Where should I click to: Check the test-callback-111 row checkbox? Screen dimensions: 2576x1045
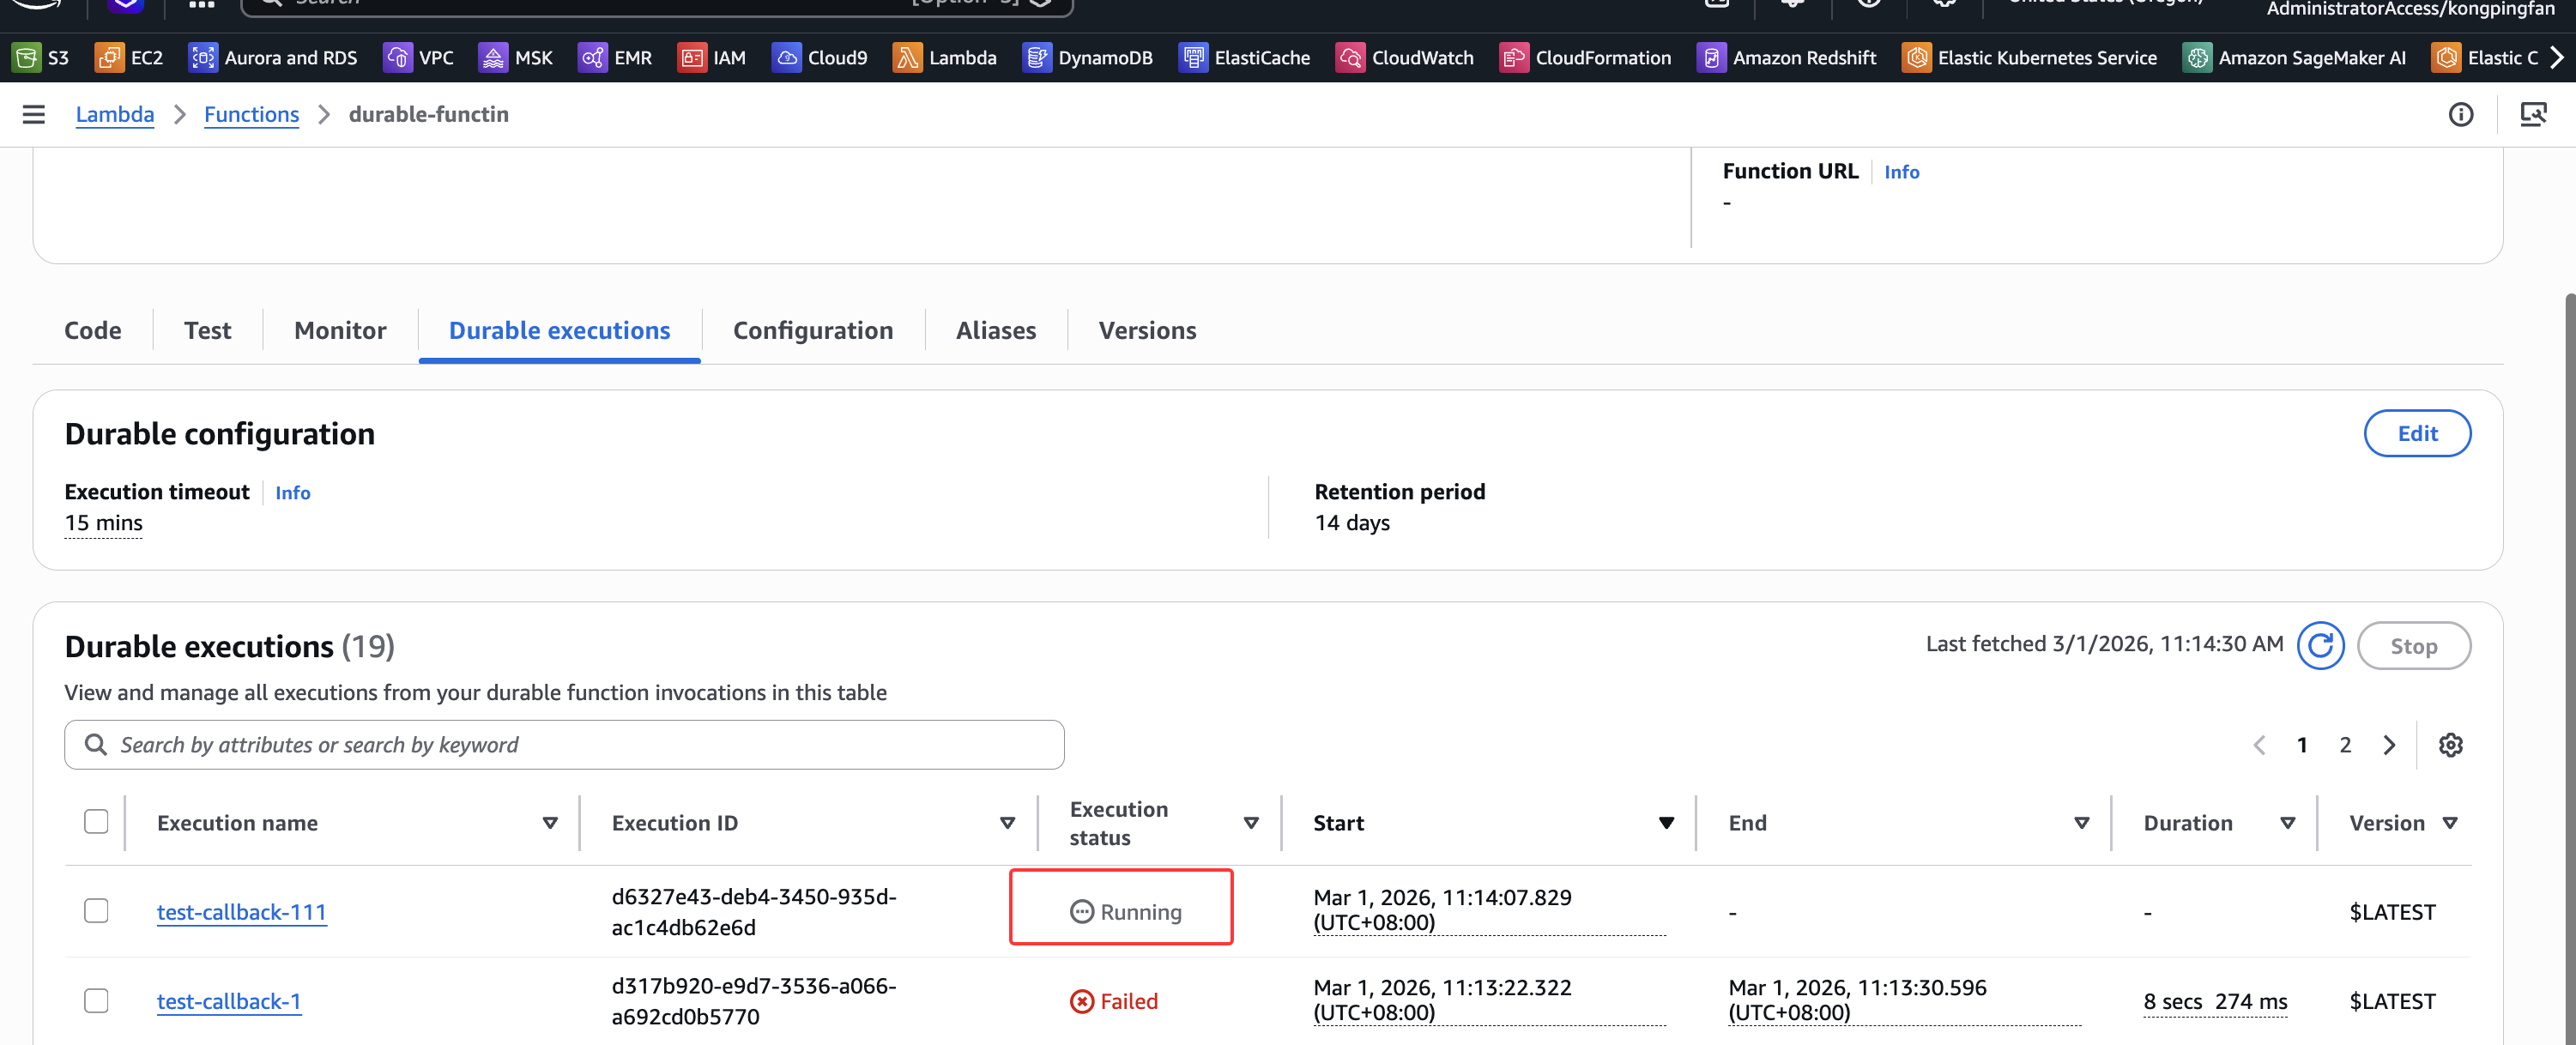pyautogui.click(x=96, y=911)
